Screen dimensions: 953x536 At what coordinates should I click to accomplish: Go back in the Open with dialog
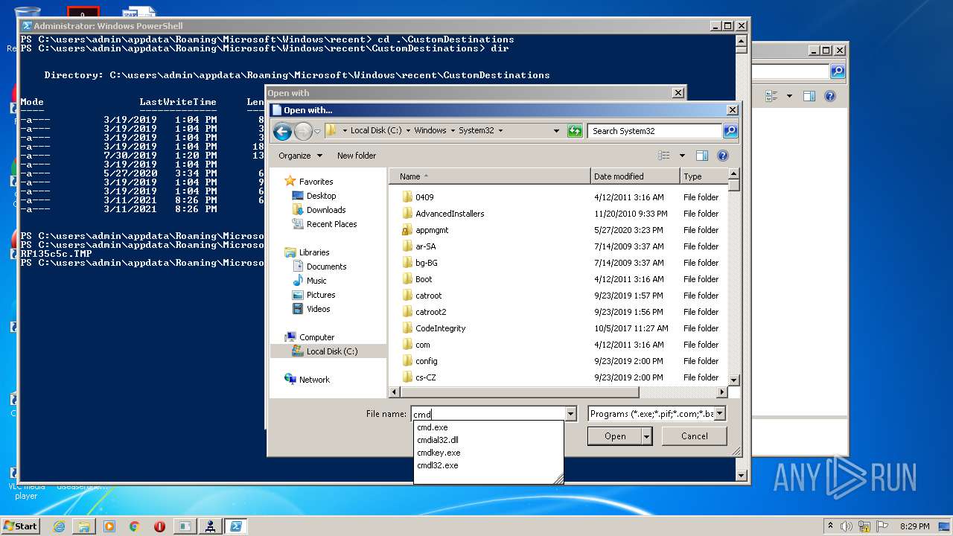tap(282, 132)
